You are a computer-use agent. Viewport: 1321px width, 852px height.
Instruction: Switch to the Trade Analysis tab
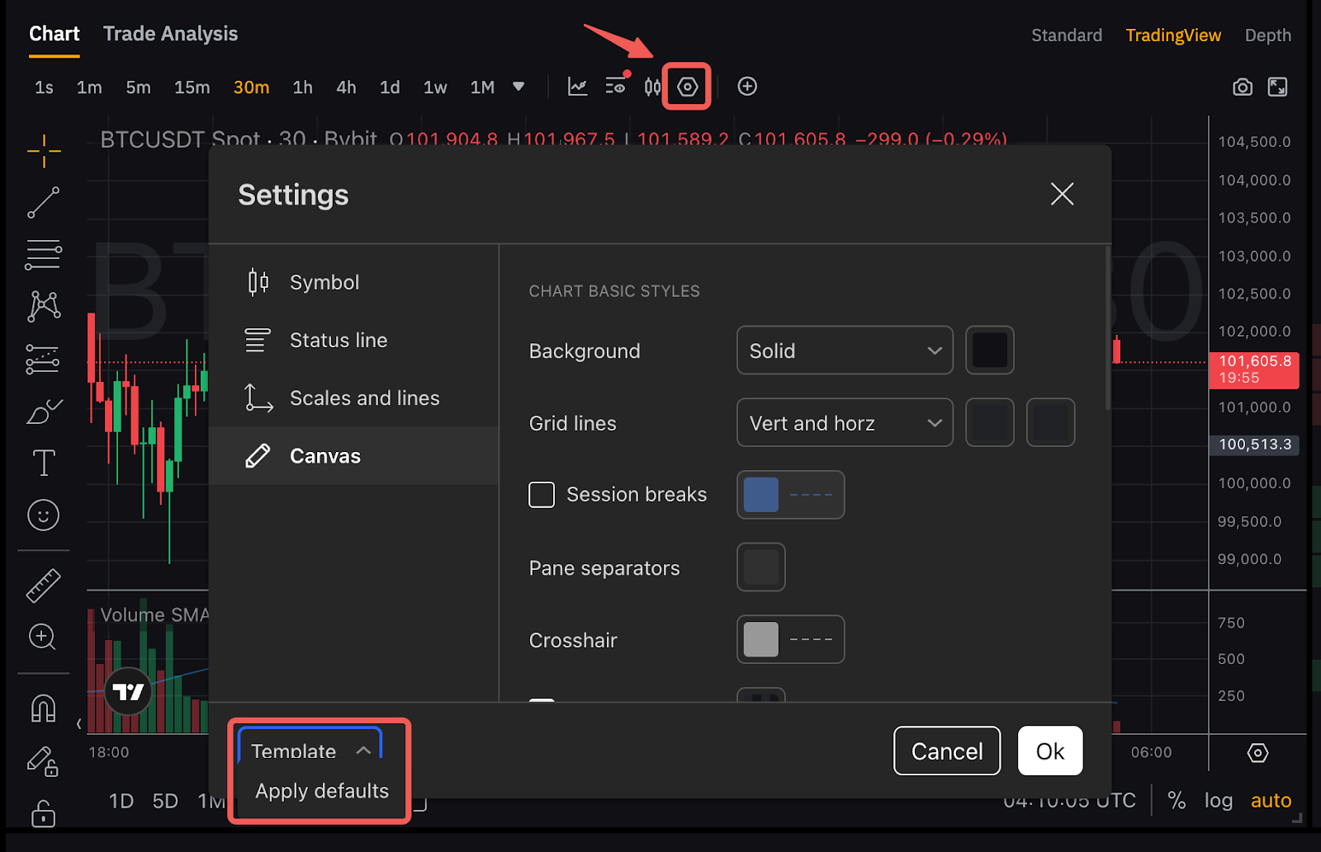[x=170, y=34]
